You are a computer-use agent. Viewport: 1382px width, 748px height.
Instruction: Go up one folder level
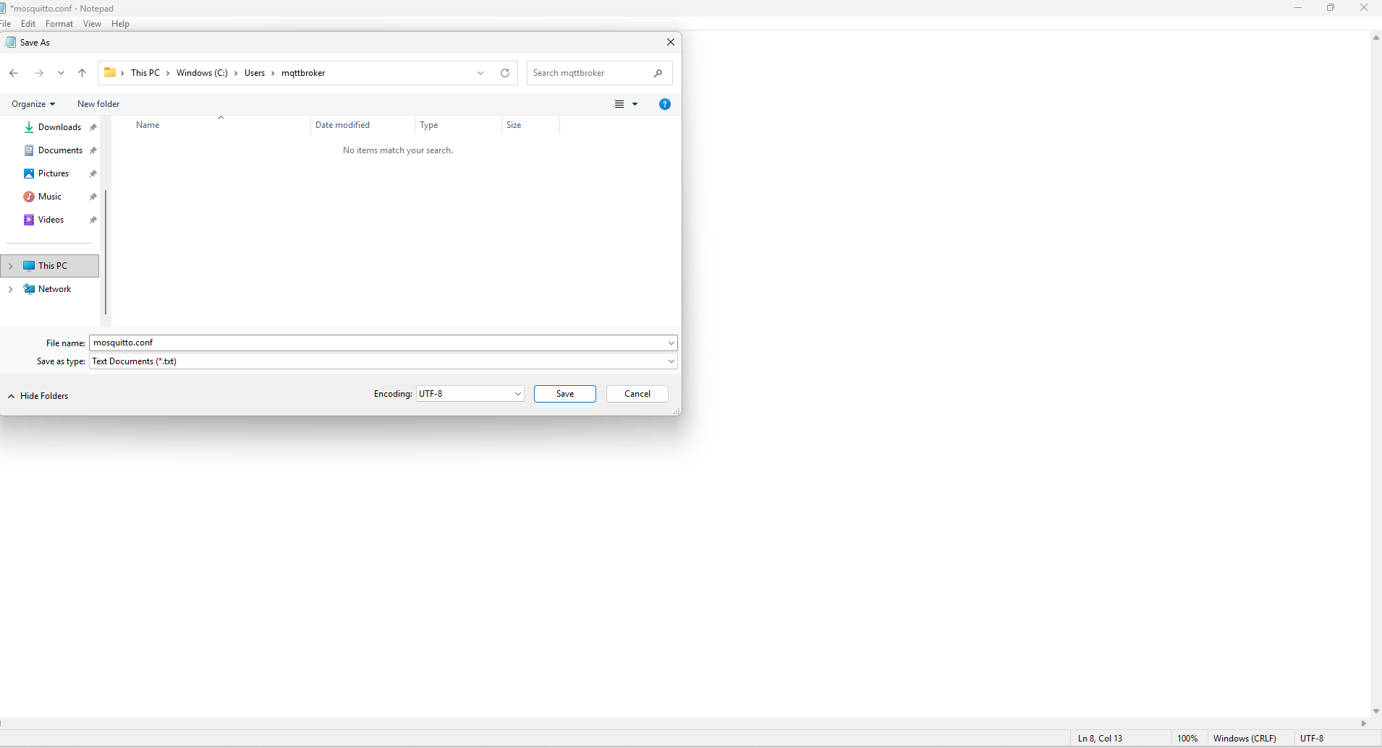(82, 73)
